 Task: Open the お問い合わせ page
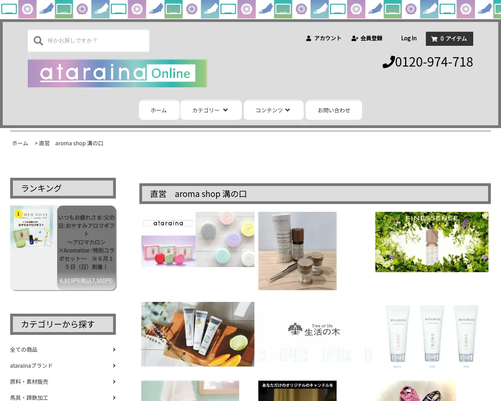tap(333, 110)
